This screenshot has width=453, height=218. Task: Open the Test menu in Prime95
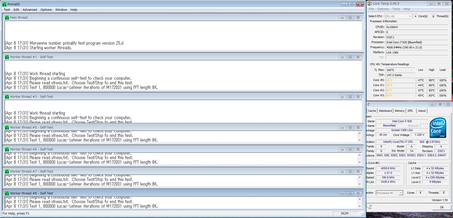click(7, 10)
